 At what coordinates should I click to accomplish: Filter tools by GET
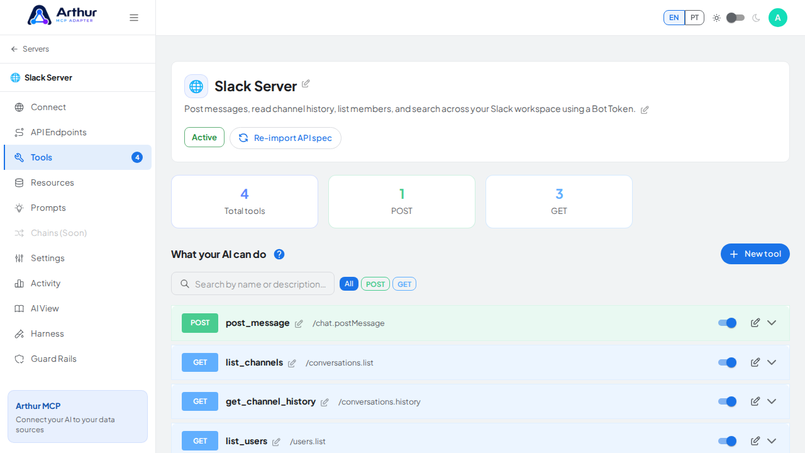point(404,284)
